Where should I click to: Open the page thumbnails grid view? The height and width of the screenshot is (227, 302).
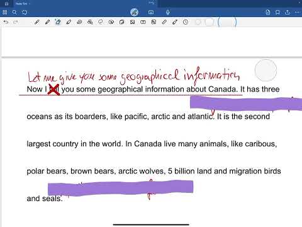[5, 13]
